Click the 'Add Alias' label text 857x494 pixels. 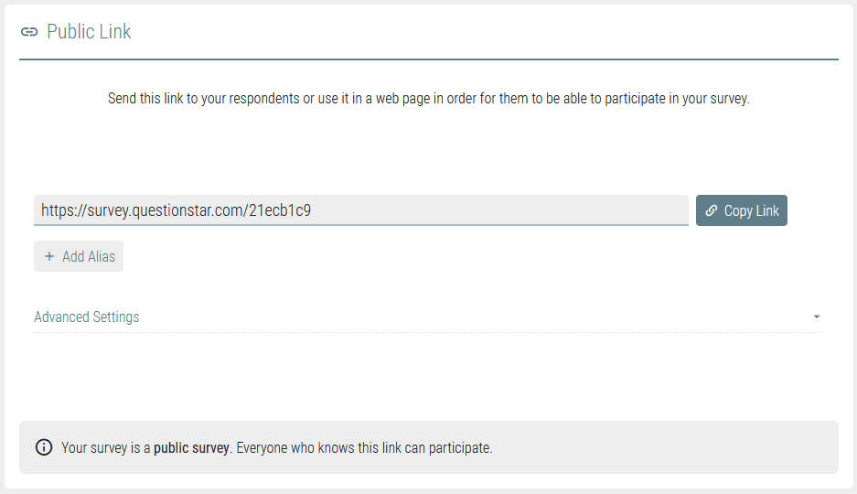tap(89, 256)
